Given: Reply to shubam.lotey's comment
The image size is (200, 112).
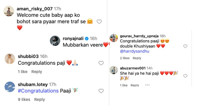Looking at the screenshot, I should (39, 100).
